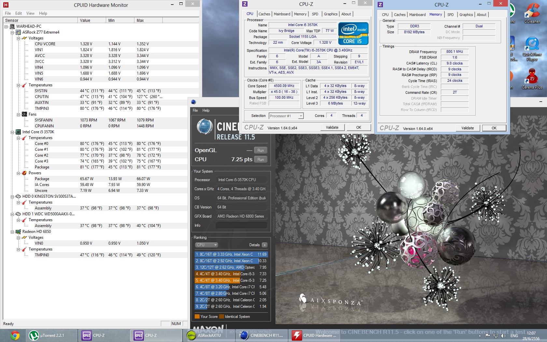Collapse the Fans node

(x=19, y=114)
